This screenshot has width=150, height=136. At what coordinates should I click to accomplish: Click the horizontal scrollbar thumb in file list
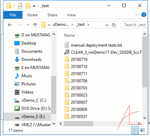(x=78, y=123)
